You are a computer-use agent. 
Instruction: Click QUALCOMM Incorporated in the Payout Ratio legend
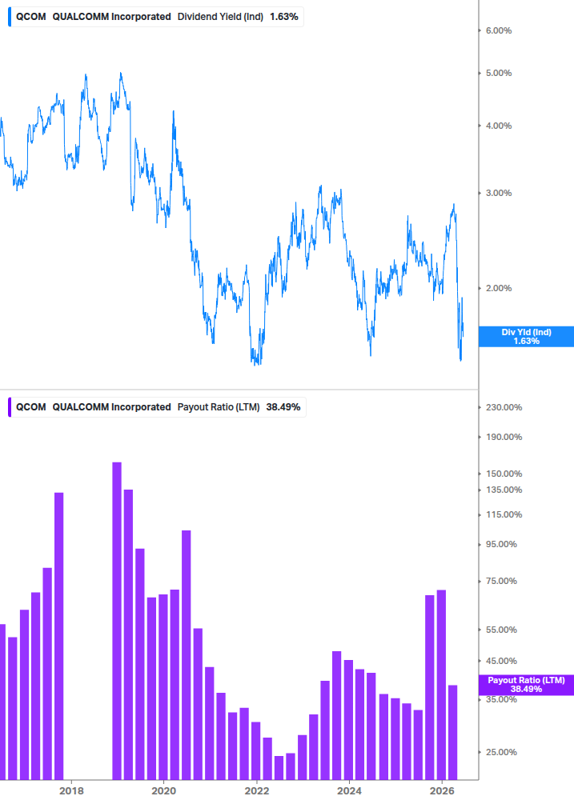pos(111,407)
